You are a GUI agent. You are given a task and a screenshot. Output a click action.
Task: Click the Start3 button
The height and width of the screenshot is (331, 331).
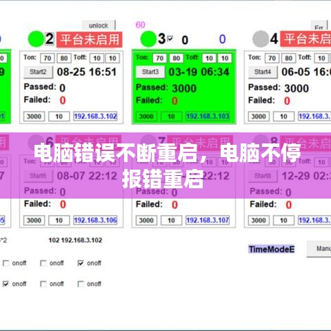tap(150, 72)
